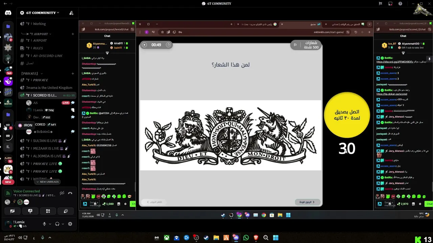The width and height of the screenshot is (433, 243).
Task: Click the flag icon on the points badge
Action: pos(295,45)
